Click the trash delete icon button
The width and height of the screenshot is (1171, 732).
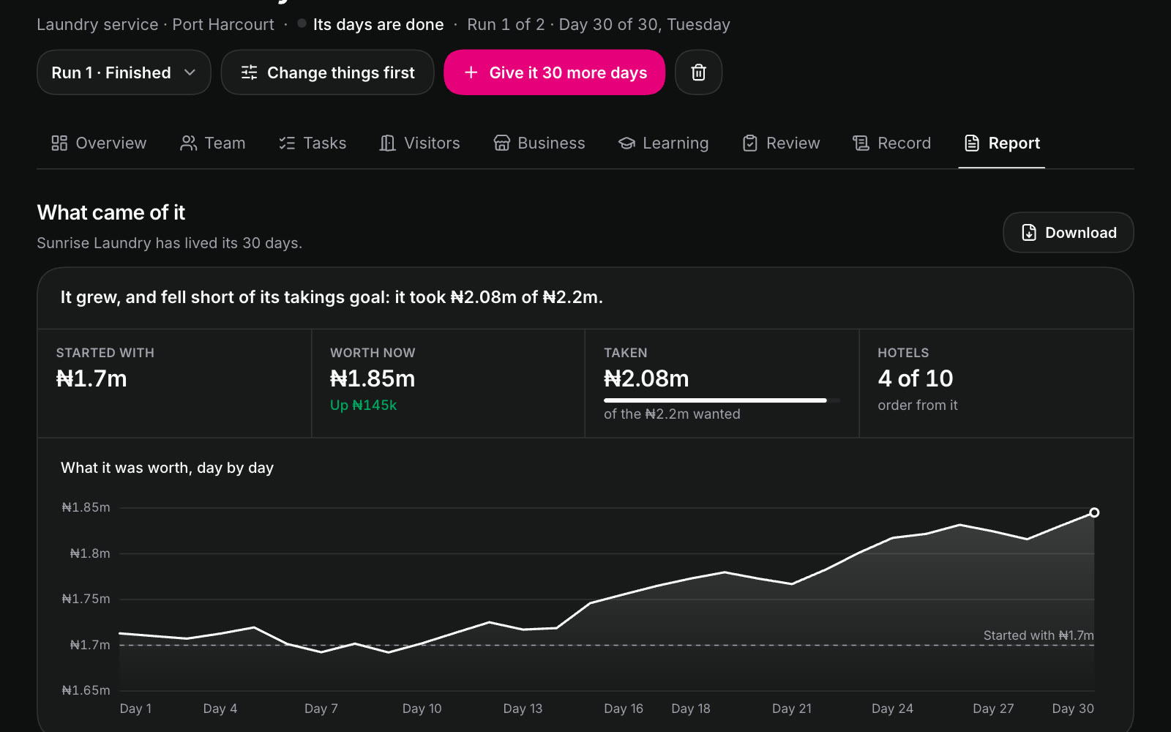[x=698, y=72]
